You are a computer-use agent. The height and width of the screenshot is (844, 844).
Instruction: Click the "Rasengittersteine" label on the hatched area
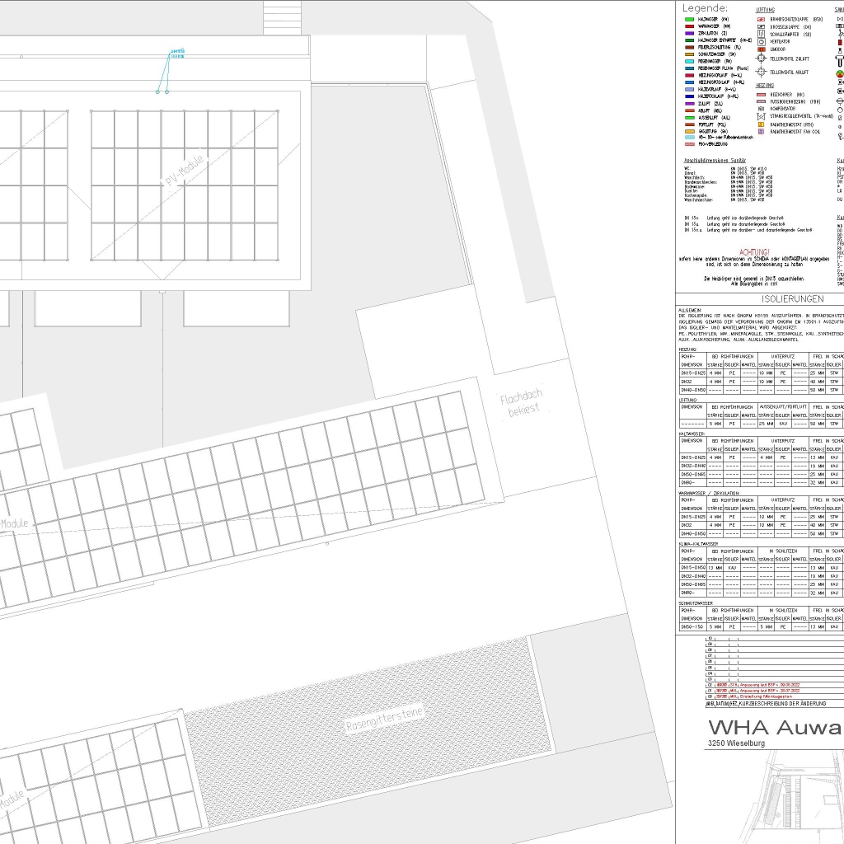tap(384, 719)
